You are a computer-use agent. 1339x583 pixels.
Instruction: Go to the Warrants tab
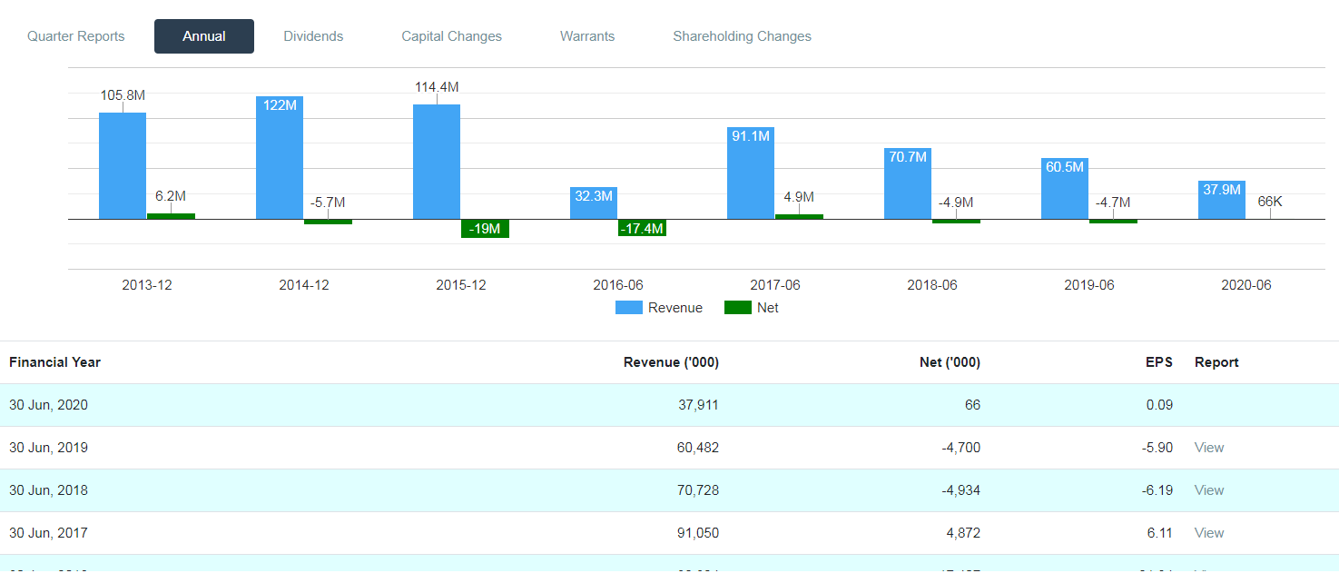point(587,36)
